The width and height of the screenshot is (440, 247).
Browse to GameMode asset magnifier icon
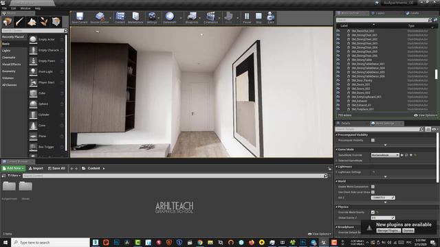(406, 155)
